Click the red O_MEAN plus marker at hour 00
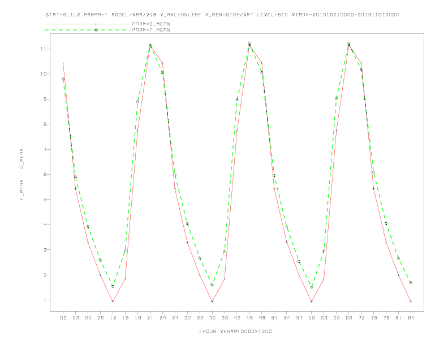 63,63
